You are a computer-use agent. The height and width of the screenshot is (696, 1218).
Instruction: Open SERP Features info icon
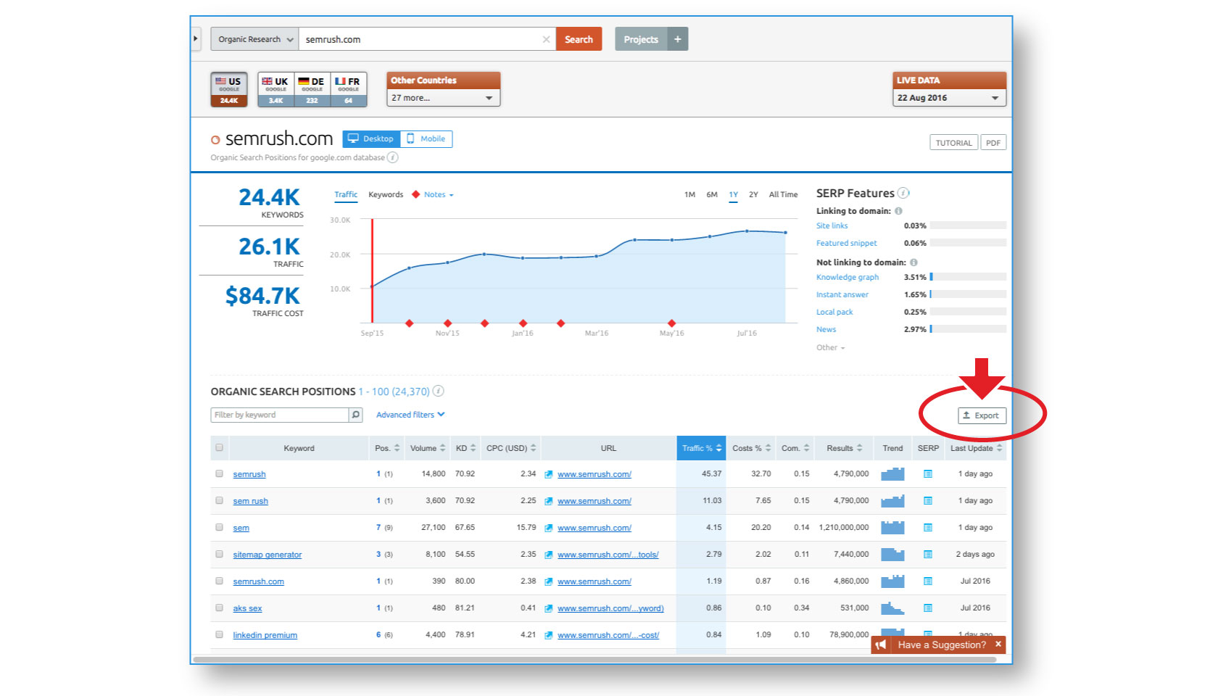pos(903,193)
